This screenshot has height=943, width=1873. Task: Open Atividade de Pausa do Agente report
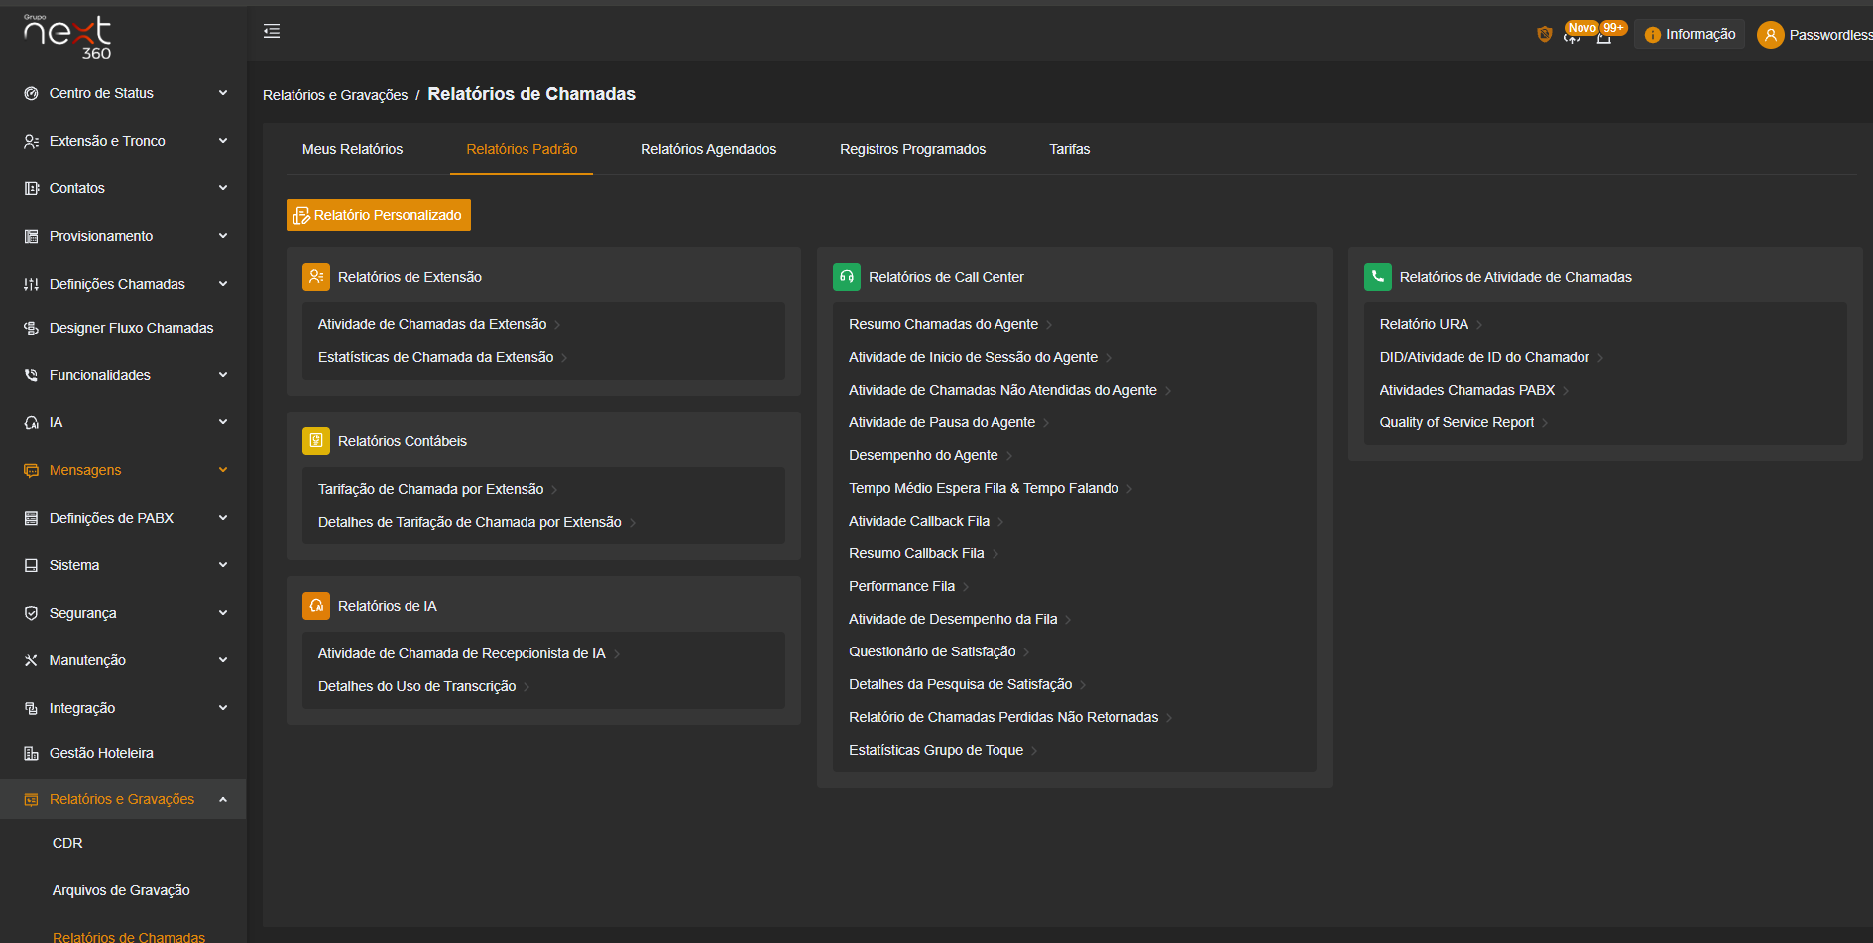pos(942,422)
